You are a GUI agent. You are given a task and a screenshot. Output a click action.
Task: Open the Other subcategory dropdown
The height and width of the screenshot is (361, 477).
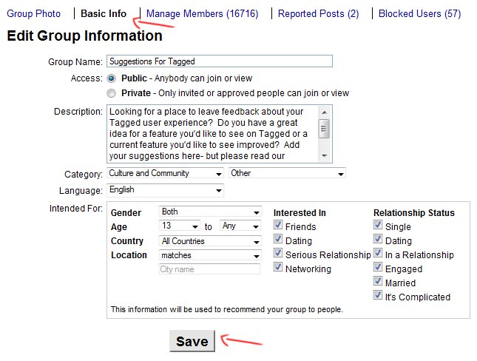pos(287,173)
